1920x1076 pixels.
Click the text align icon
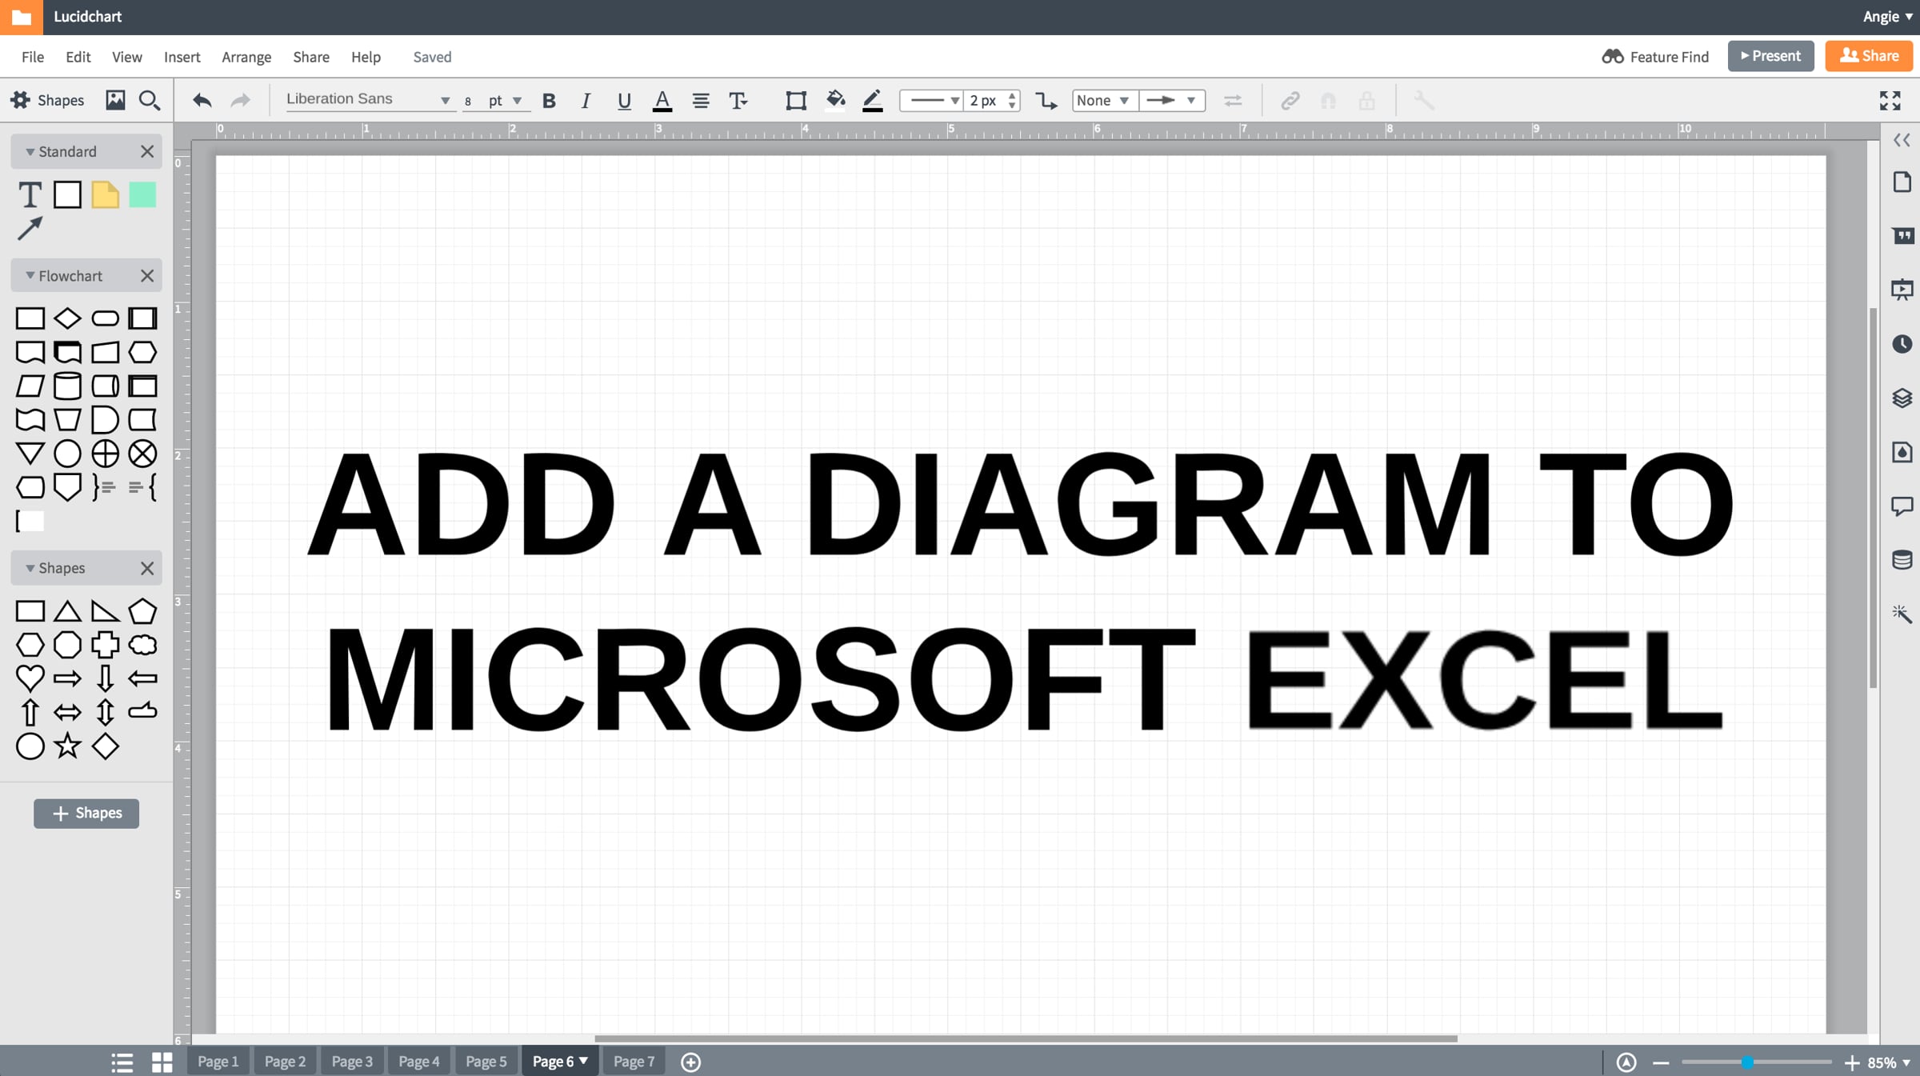(701, 101)
